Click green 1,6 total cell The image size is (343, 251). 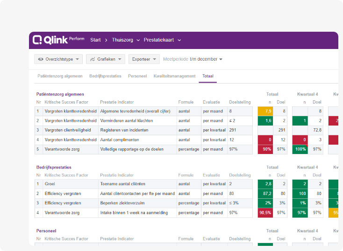265,121
